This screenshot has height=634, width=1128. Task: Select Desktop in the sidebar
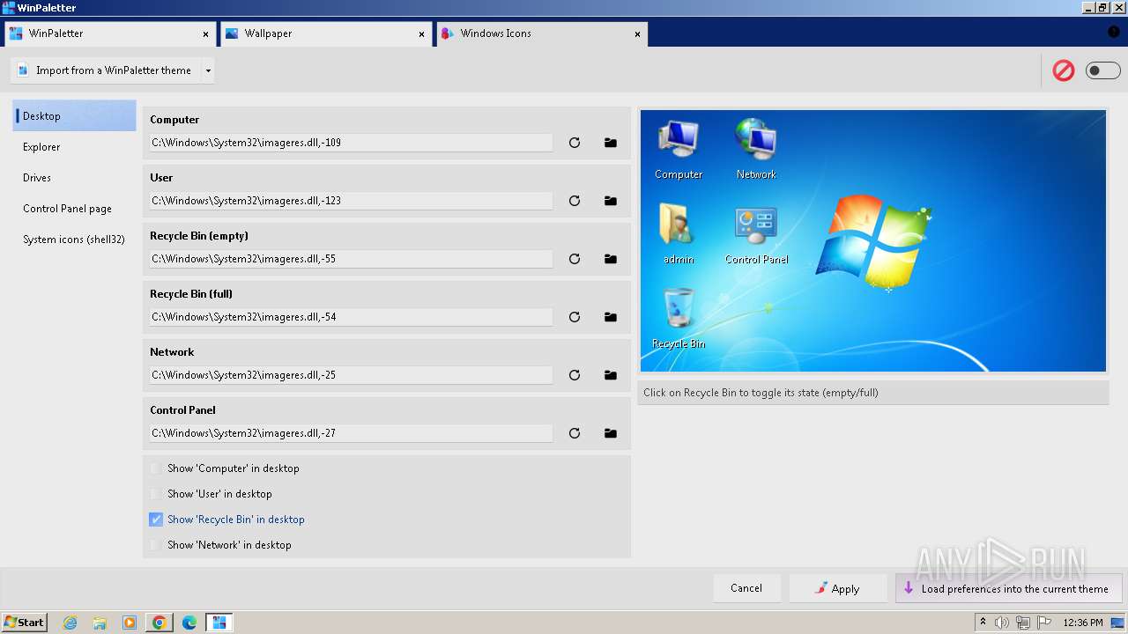(x=75, y=116)
